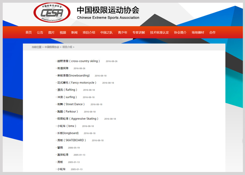Select the 专家讲解 expert explanation menu item

(139, 32)
